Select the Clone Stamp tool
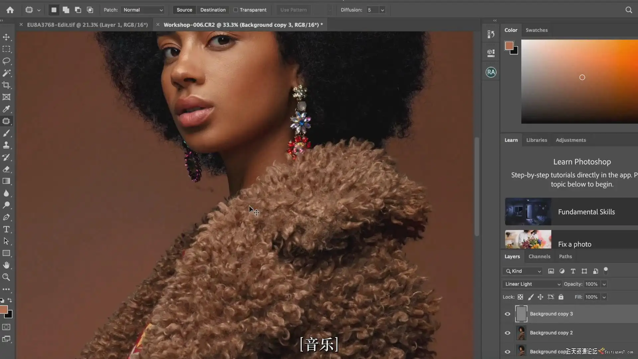Screen dimensions: 638x359 6,145
